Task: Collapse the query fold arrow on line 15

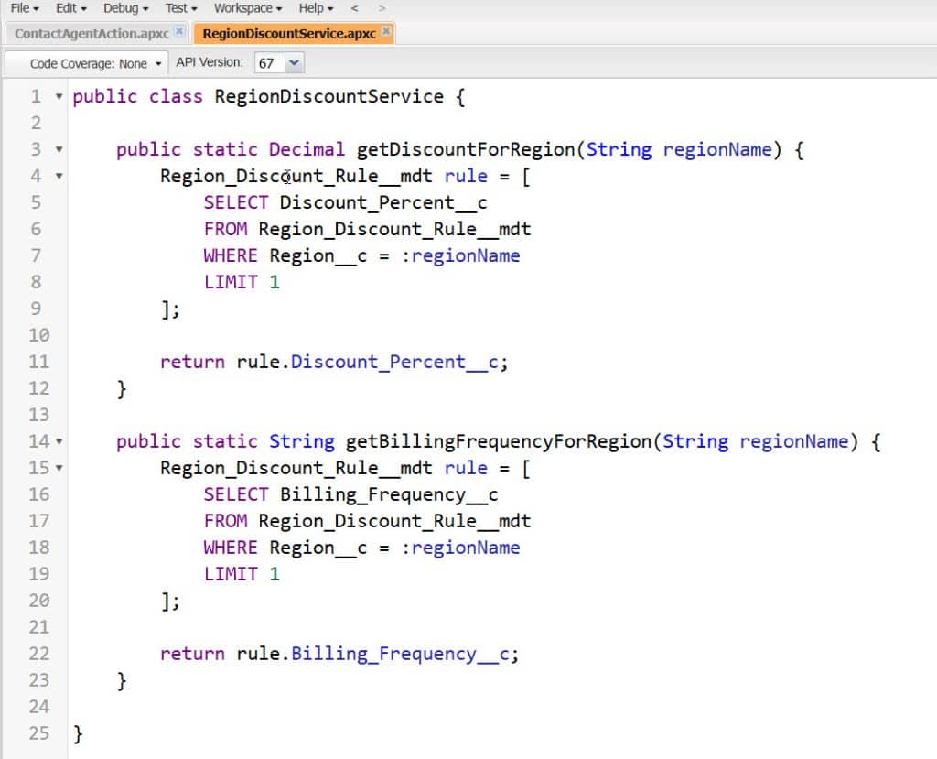Action: [x=59, y=468]
